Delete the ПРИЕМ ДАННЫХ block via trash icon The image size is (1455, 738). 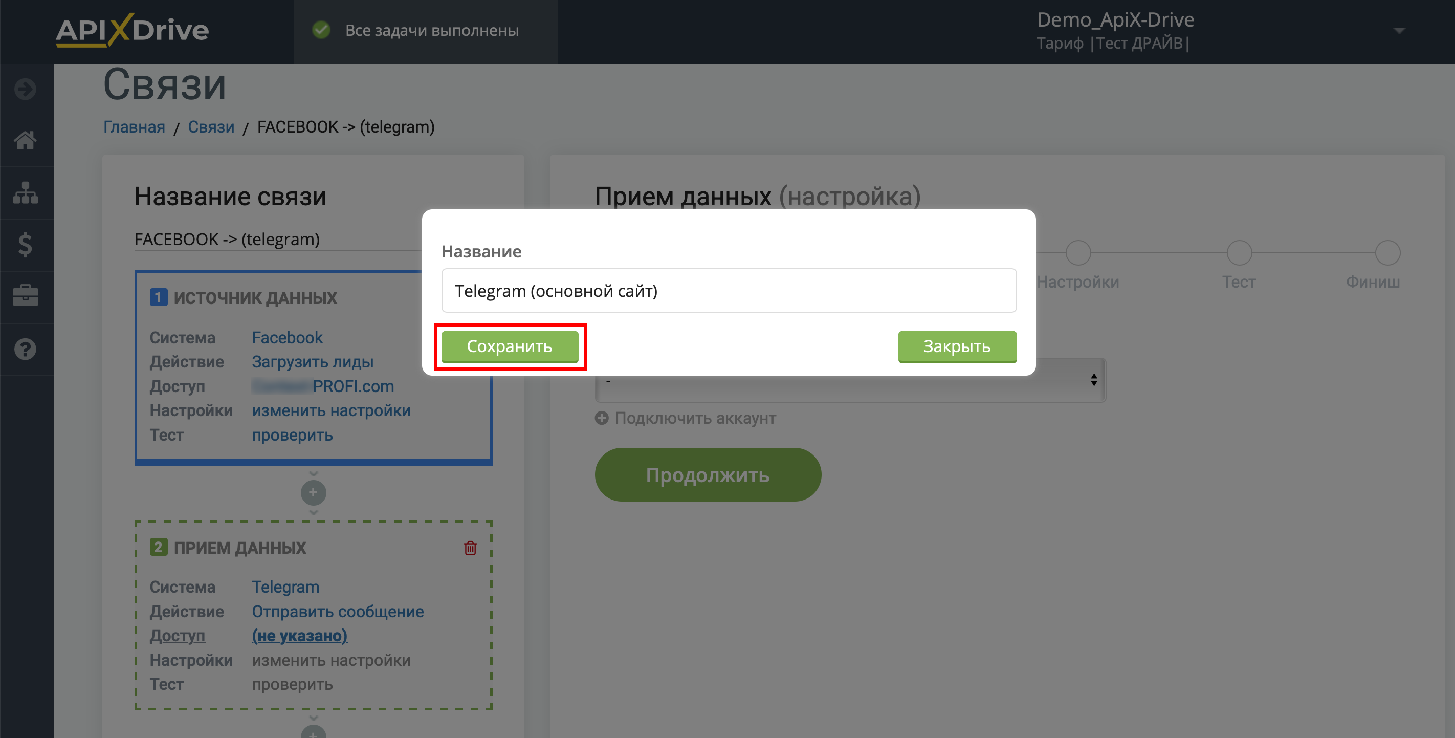tap(471, 548)
